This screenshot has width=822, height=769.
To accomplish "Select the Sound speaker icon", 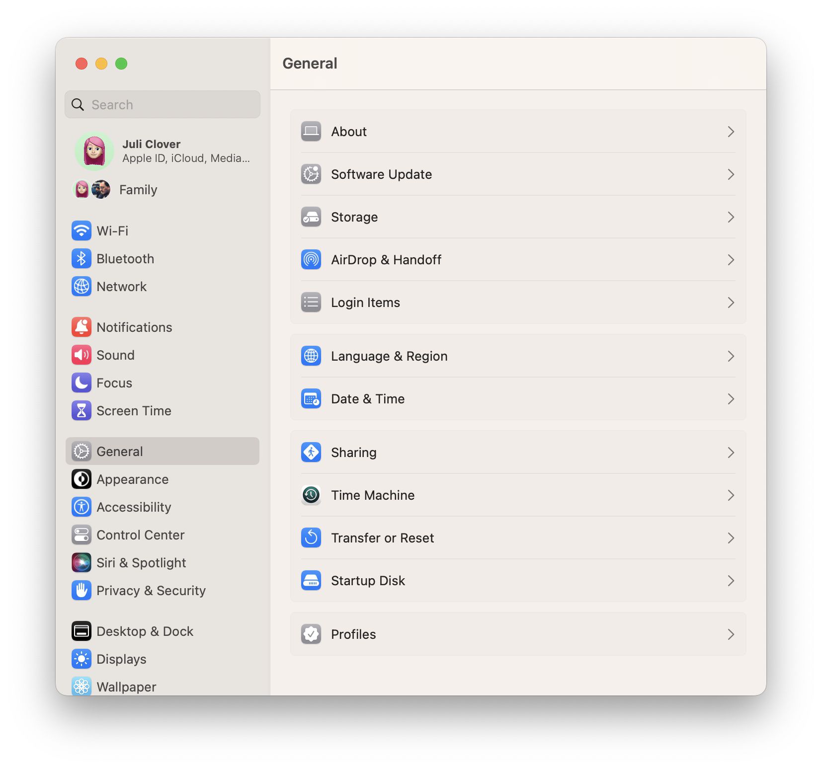I will click(81, 355).
